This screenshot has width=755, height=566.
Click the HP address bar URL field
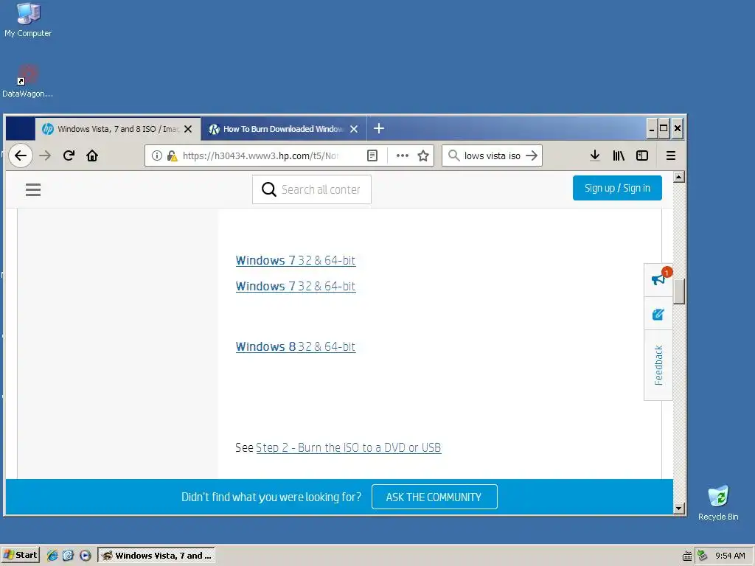point(260,156)
